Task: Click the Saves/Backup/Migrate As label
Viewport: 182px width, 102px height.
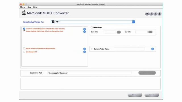Action: click(34, 22)
